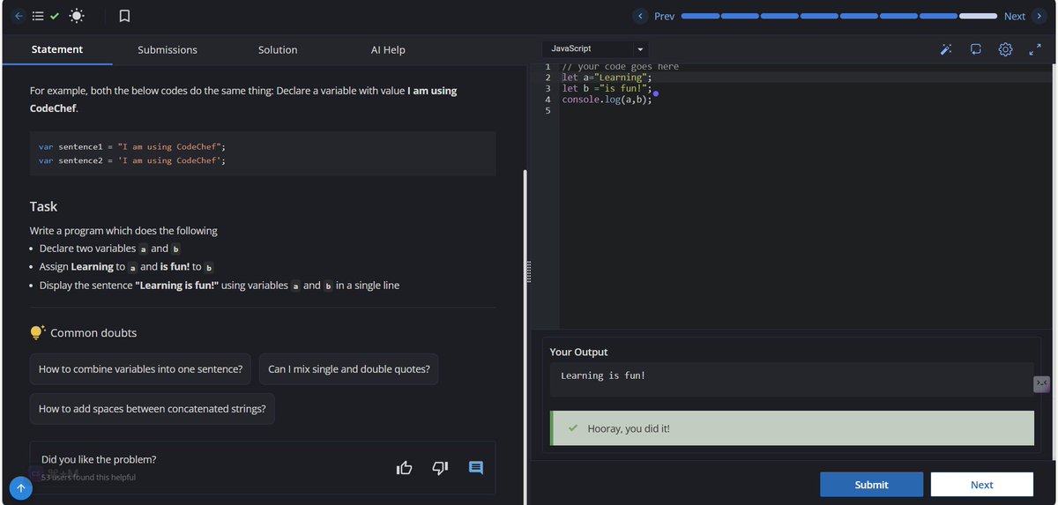
Task: Click the thumbs down icon
Action: click(441, 467)
